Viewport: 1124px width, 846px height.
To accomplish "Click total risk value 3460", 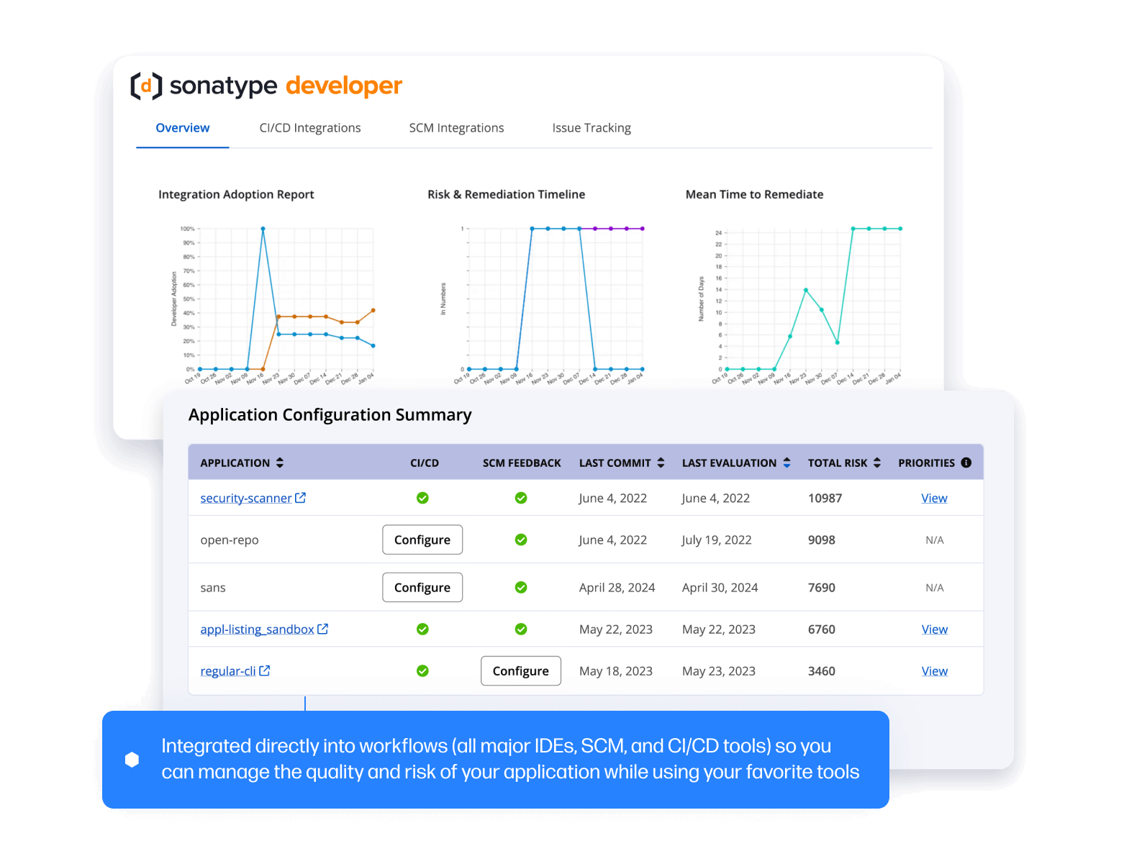I will pyautogui.click(x=821, y=671).
